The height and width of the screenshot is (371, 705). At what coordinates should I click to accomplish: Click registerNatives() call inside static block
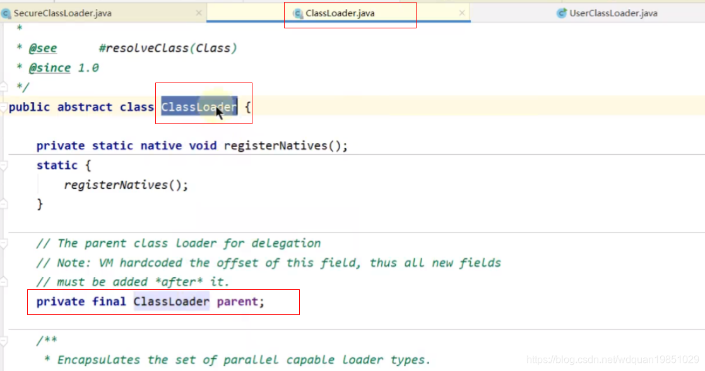point(126,185)
